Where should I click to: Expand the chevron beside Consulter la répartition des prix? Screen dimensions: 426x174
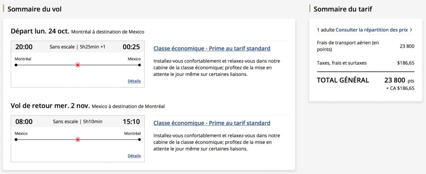(x=411, y=30)
